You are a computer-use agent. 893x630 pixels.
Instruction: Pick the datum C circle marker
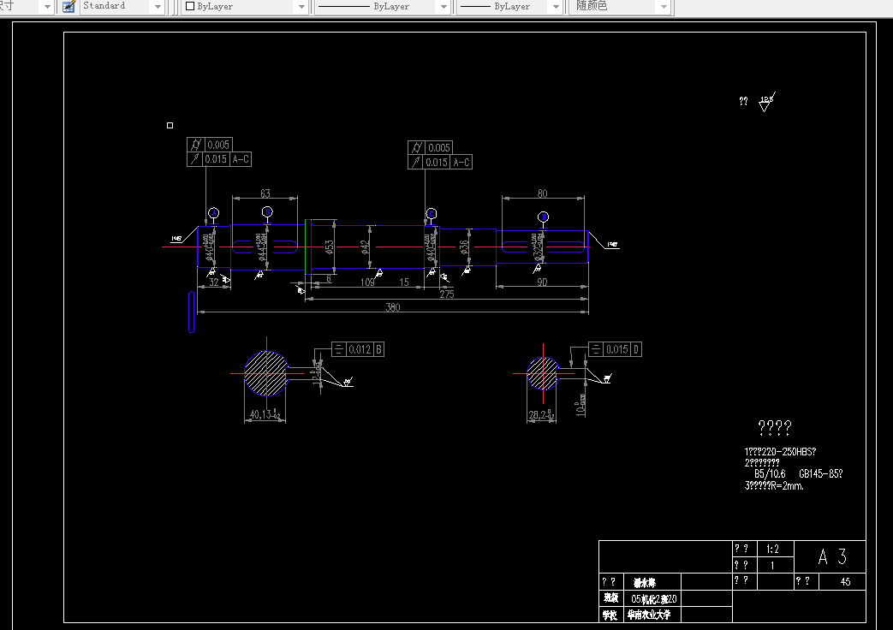432,214
